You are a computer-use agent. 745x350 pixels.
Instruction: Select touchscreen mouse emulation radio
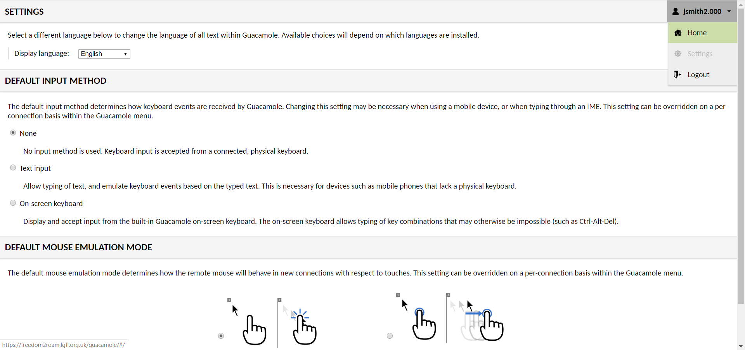click(x=221, y=336)
